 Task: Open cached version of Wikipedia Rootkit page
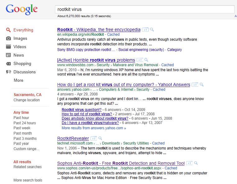pos(113,34)
